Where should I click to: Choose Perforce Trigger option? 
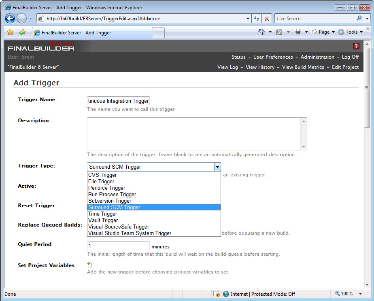point(154,188)
